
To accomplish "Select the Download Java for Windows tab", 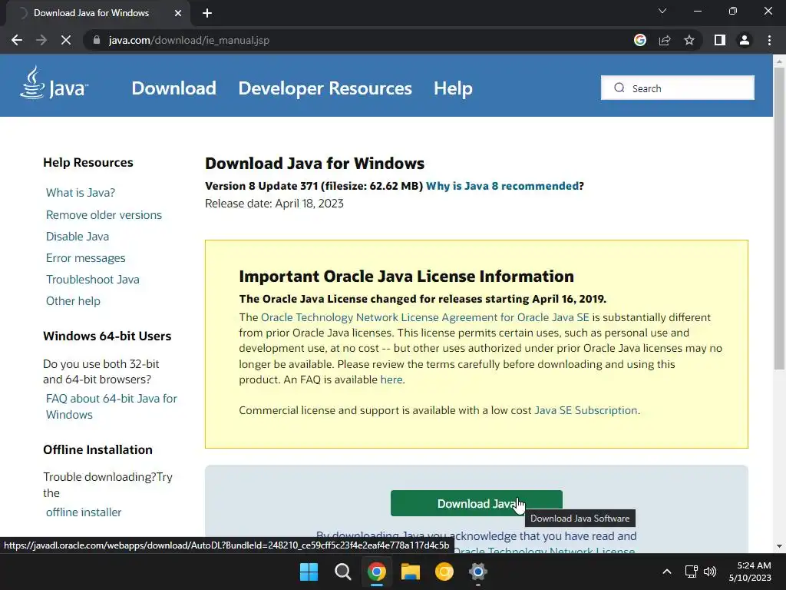I will [91, 13].
